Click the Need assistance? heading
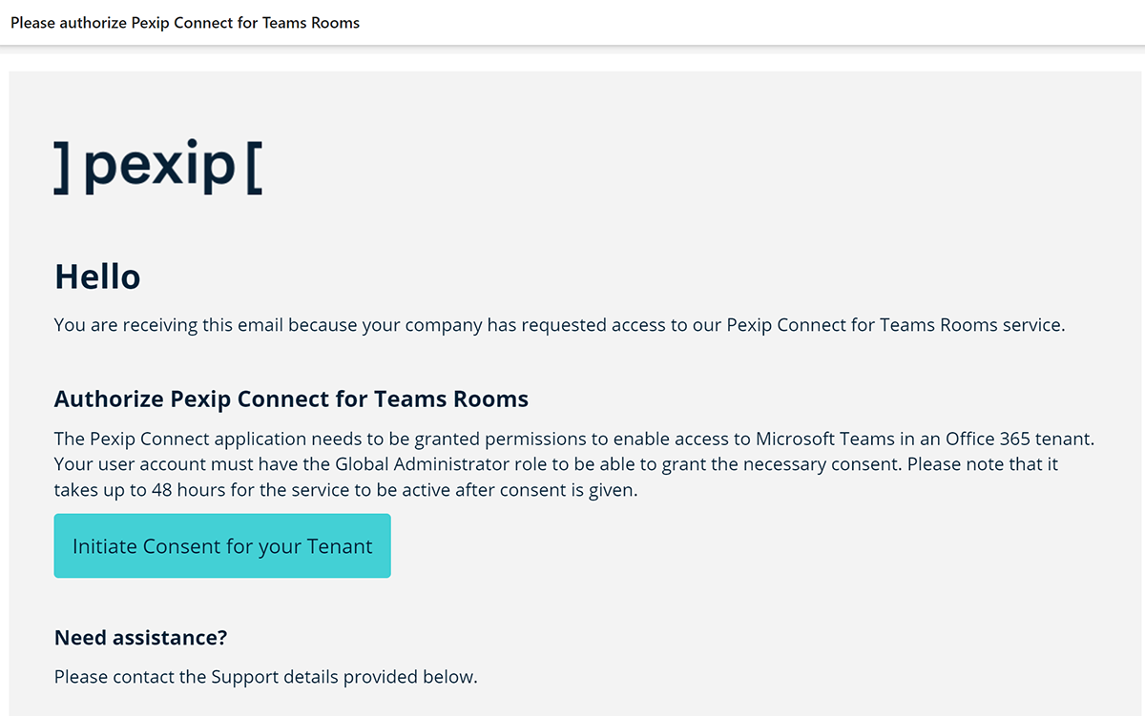The width and height of the screenshot is (1145, 716). coord(140,638)
